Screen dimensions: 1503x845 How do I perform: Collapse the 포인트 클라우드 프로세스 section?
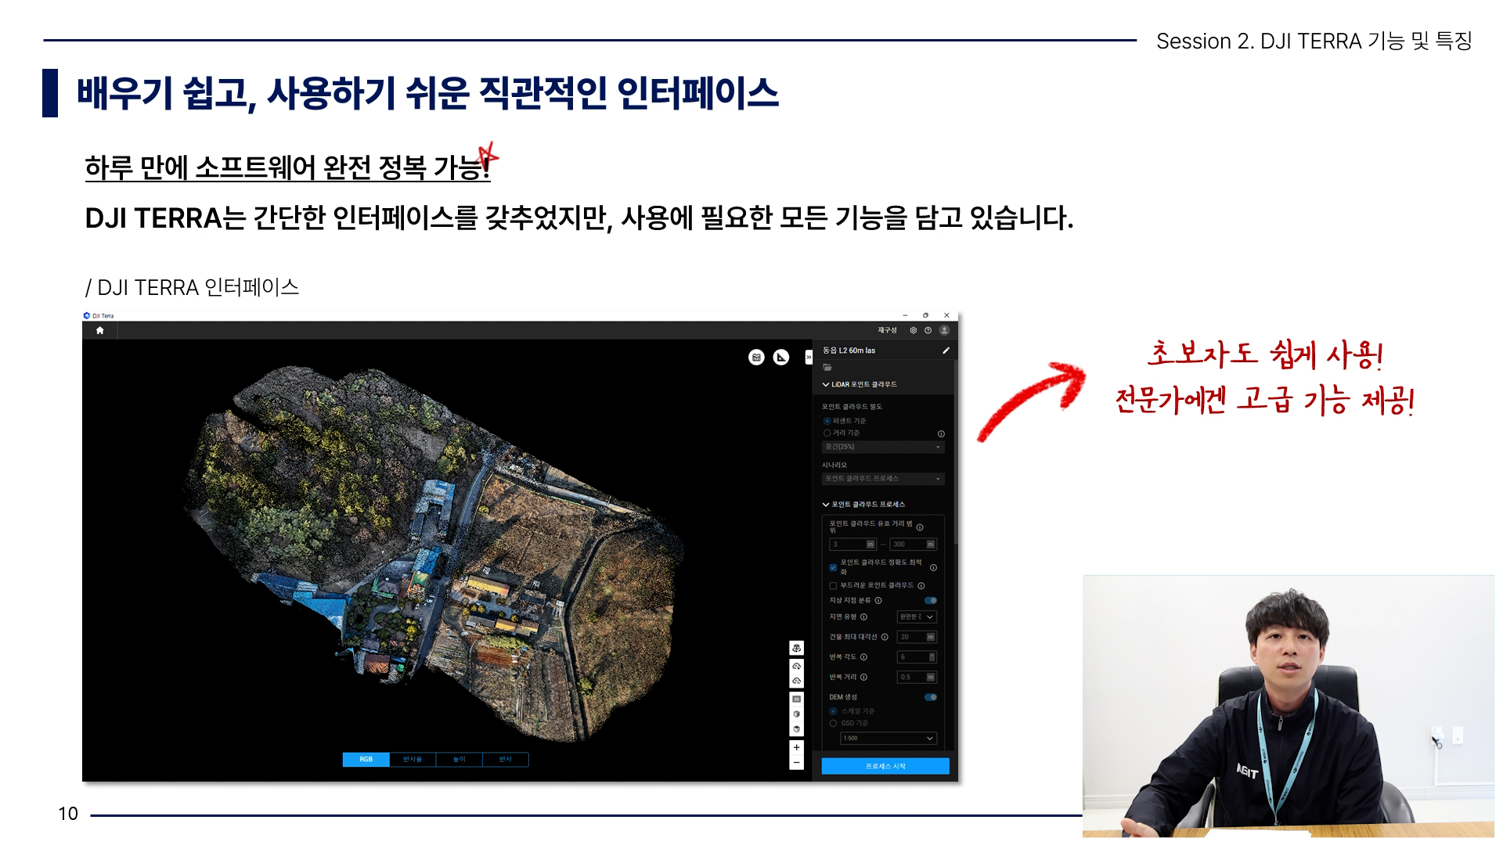pos(826,505)
